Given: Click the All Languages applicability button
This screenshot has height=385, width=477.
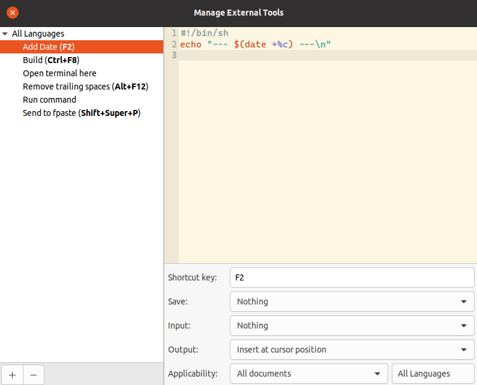Looking at the screenshot, I should 433,374.
